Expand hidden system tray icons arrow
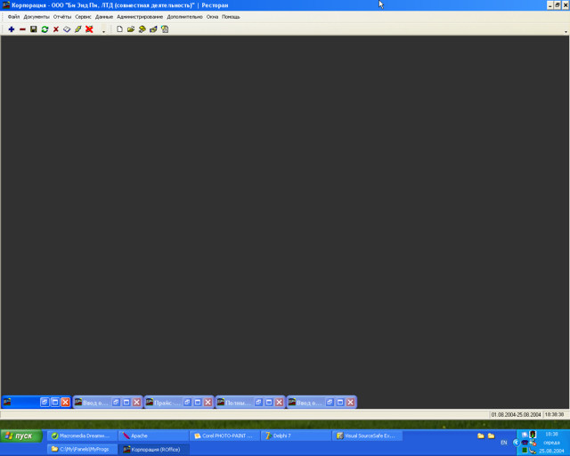The width and height of the screenshot is (570, 456). (516, 442)
